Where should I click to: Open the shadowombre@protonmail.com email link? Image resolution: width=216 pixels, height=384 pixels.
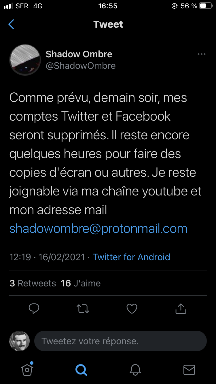[x=98, y=229]
